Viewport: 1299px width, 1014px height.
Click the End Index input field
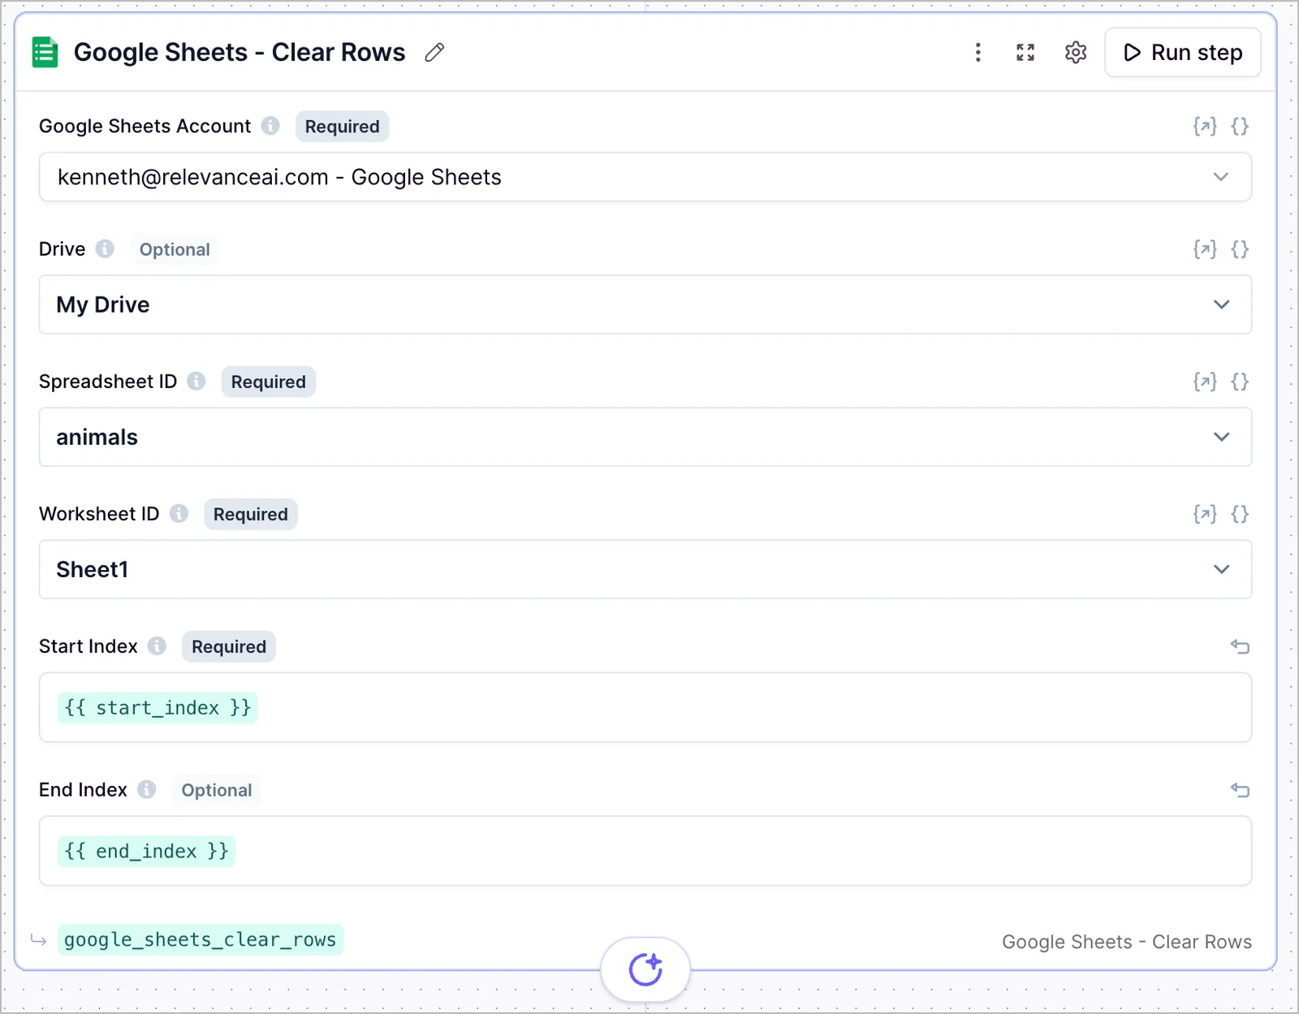(x=645, y=851)
